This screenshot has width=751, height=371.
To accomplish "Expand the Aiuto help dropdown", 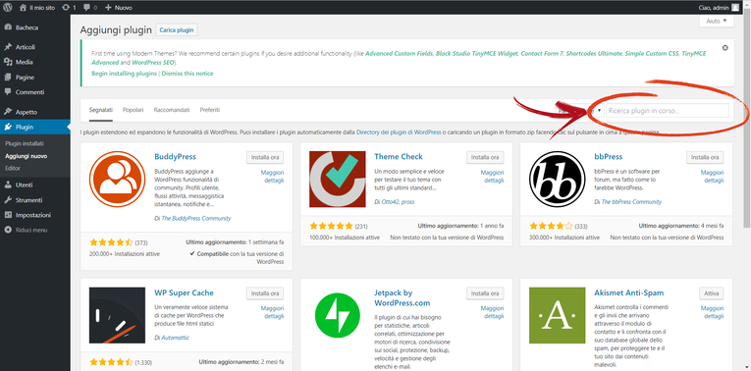I will (x=716, y=21).
